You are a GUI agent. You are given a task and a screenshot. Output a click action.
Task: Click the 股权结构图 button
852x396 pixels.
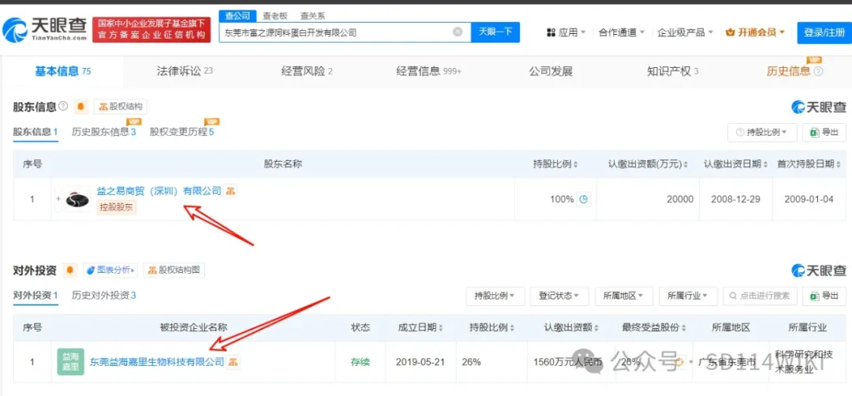(x=174, y=270)
